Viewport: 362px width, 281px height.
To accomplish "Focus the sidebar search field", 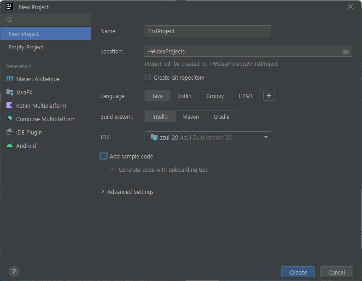I will [46, 20].
